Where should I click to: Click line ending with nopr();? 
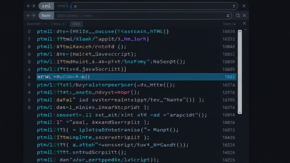pyautogui.click(x=88, y=92)
